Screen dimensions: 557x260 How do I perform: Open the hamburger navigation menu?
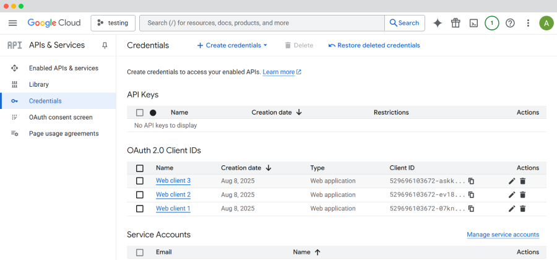[x=13, y=23]
